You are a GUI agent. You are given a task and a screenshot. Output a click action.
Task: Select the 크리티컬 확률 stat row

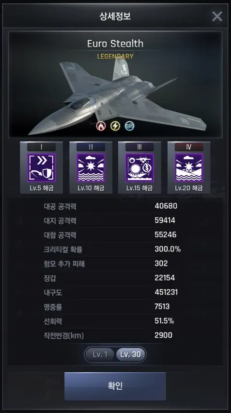point(115,249)
